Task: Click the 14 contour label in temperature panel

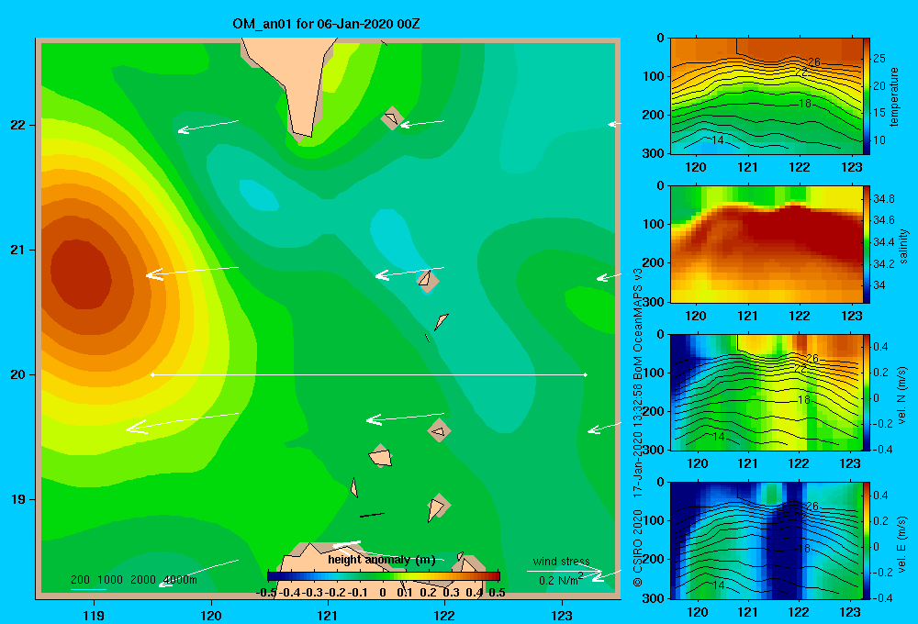Action: coord(718,139)
